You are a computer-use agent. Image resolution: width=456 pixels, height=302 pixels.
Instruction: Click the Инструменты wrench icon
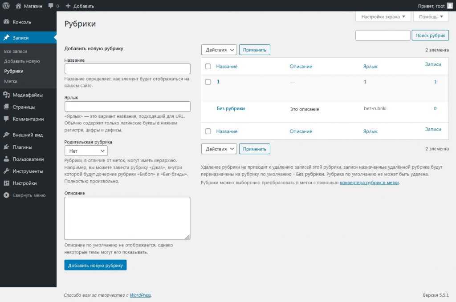pyautogui.click(x=6, y=171)
